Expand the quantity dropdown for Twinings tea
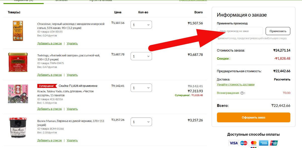302x148 pixels. click(x=141, y=56)
